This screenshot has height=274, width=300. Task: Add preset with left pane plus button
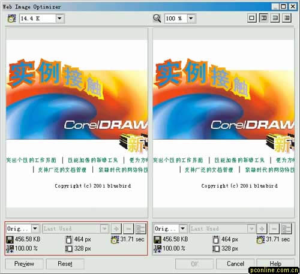(x=116, y=228)
